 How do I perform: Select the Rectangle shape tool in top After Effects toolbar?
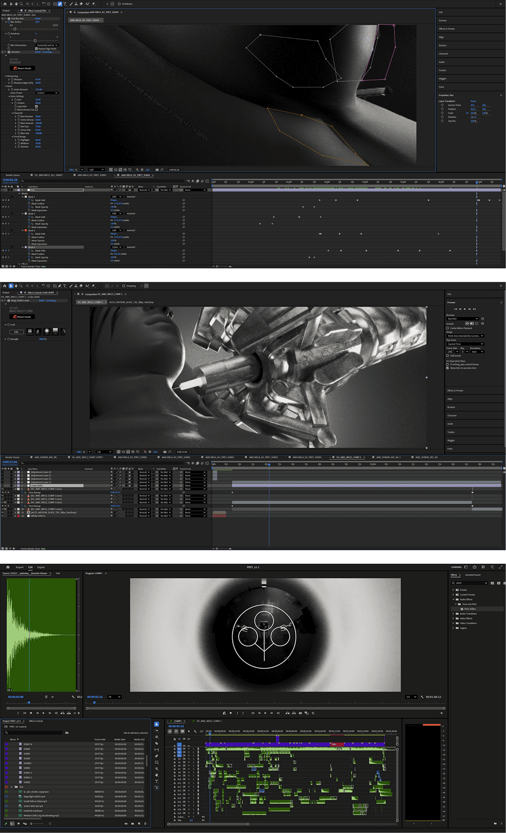(54, 4)
